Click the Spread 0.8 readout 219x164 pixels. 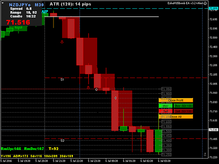point(21,9)
